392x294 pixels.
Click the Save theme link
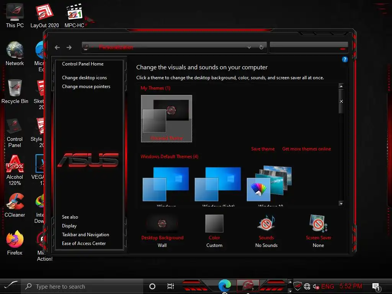263,149
